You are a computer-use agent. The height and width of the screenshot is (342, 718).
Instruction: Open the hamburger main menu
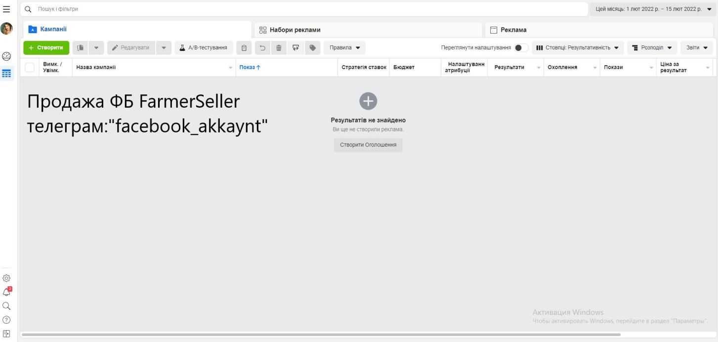point(6,9)
